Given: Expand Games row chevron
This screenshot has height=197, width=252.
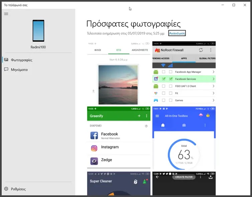Looking at the screenshot, I should point(214,100).
